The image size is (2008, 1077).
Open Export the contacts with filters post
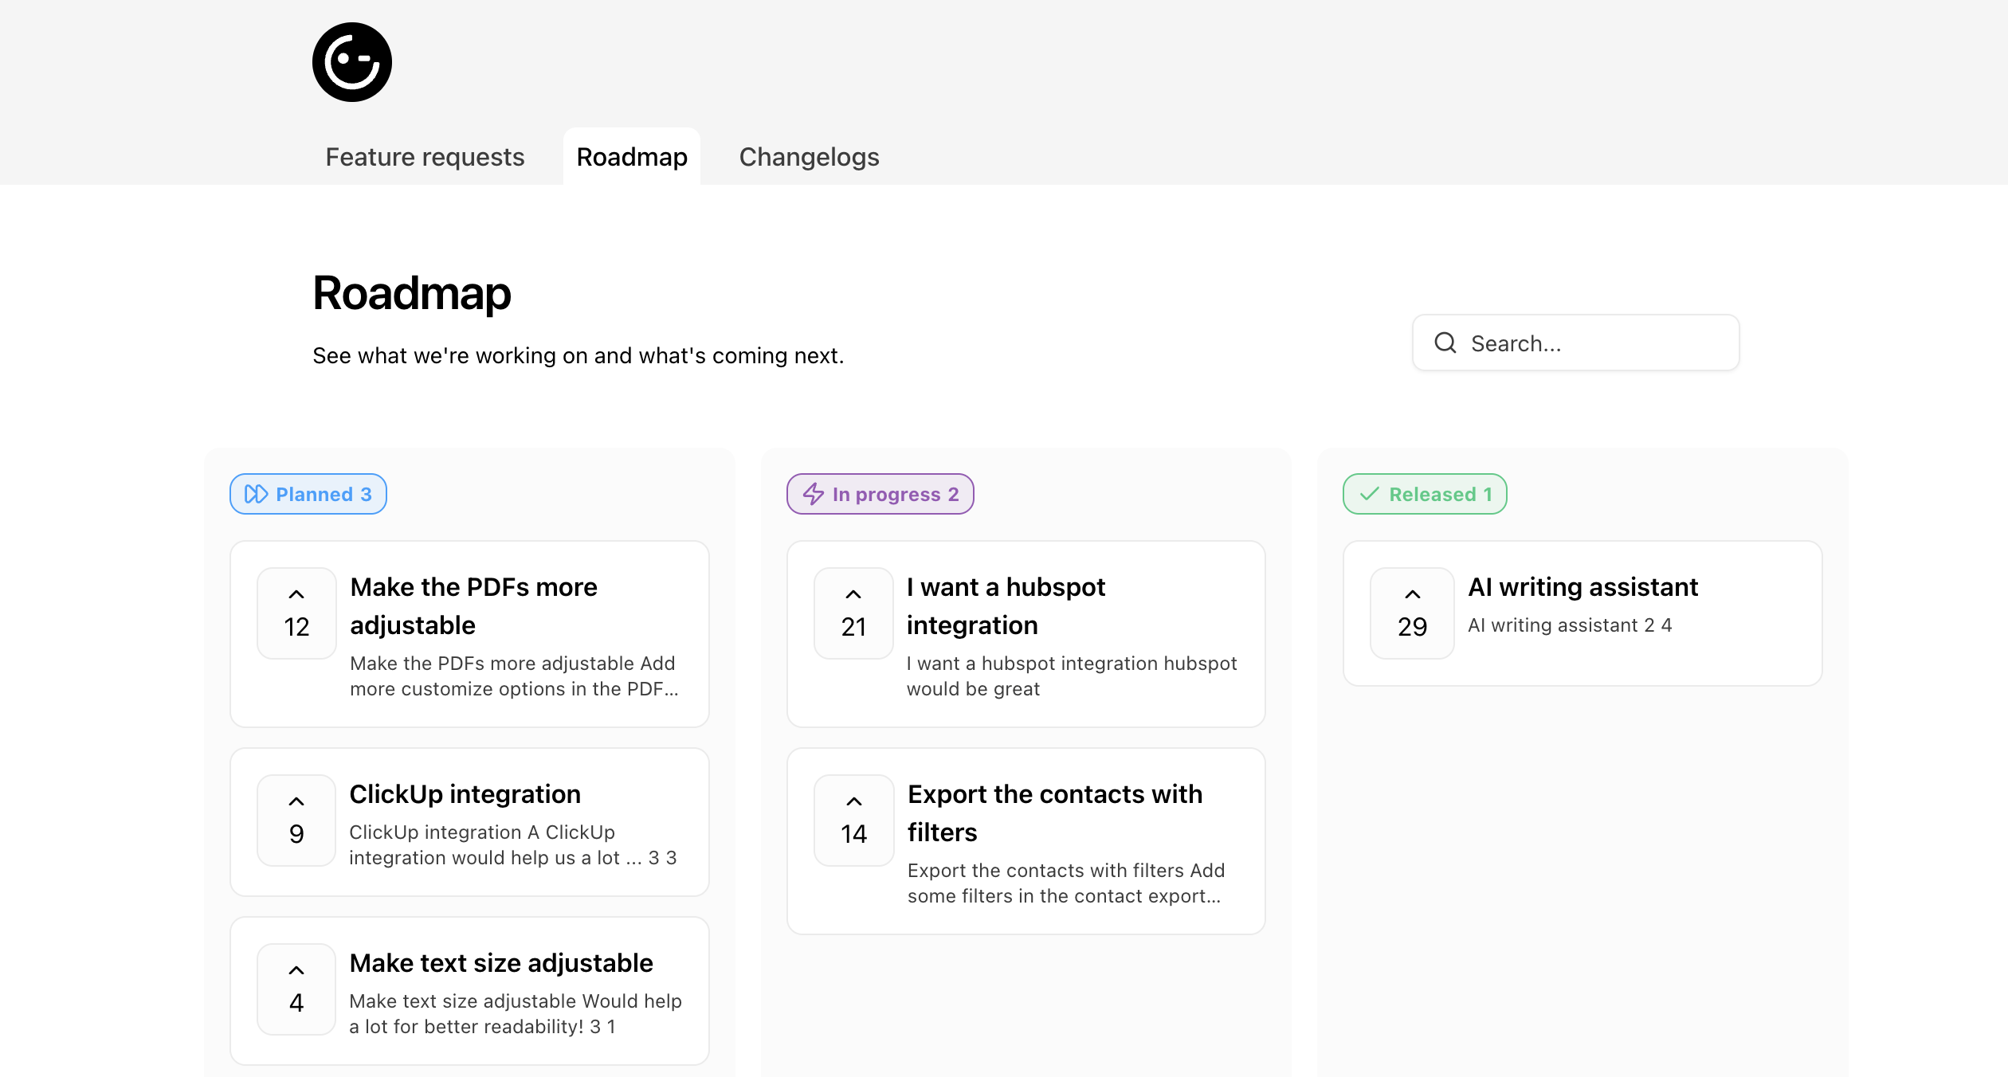point(1054,813)
